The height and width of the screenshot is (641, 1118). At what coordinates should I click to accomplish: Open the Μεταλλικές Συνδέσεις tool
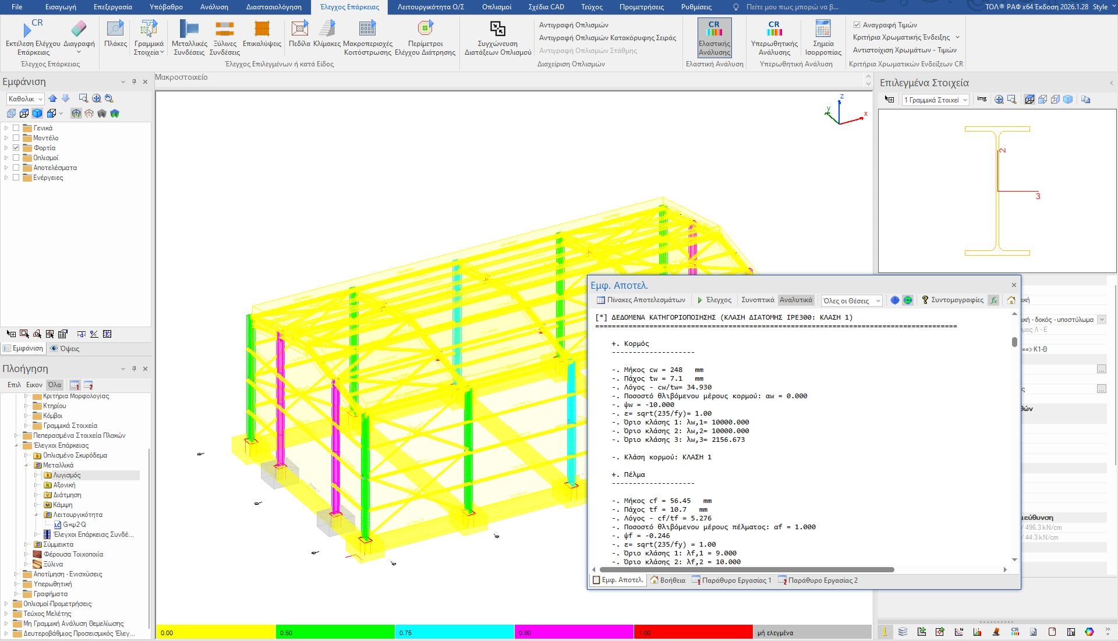tap(189, 29)
